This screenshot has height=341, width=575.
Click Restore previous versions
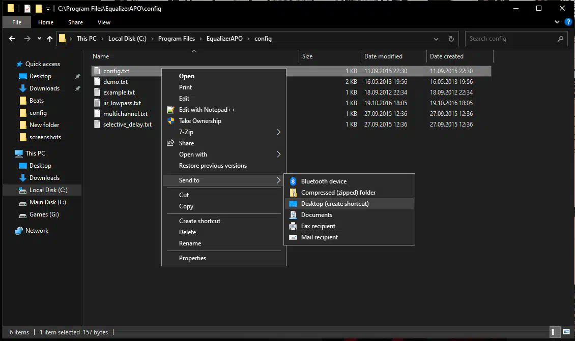[x=224, y=166]
